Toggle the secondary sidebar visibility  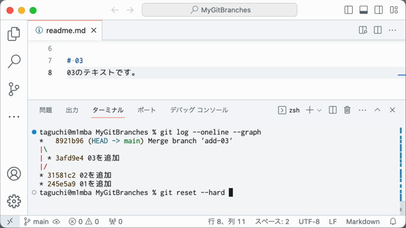379,10
